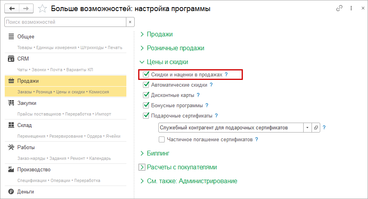Uncheck Автоматические скидки
Image resolution: width=368 pixels, height=199 pixels.
[x=146, y=85]
